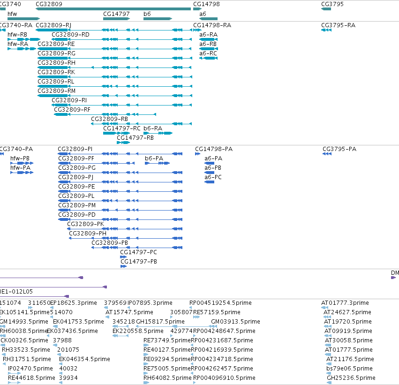Image resolution: width=399 pixels, height=385 pixels.
Task: Select the b6 gene label
Action: [x=147, y=14]
